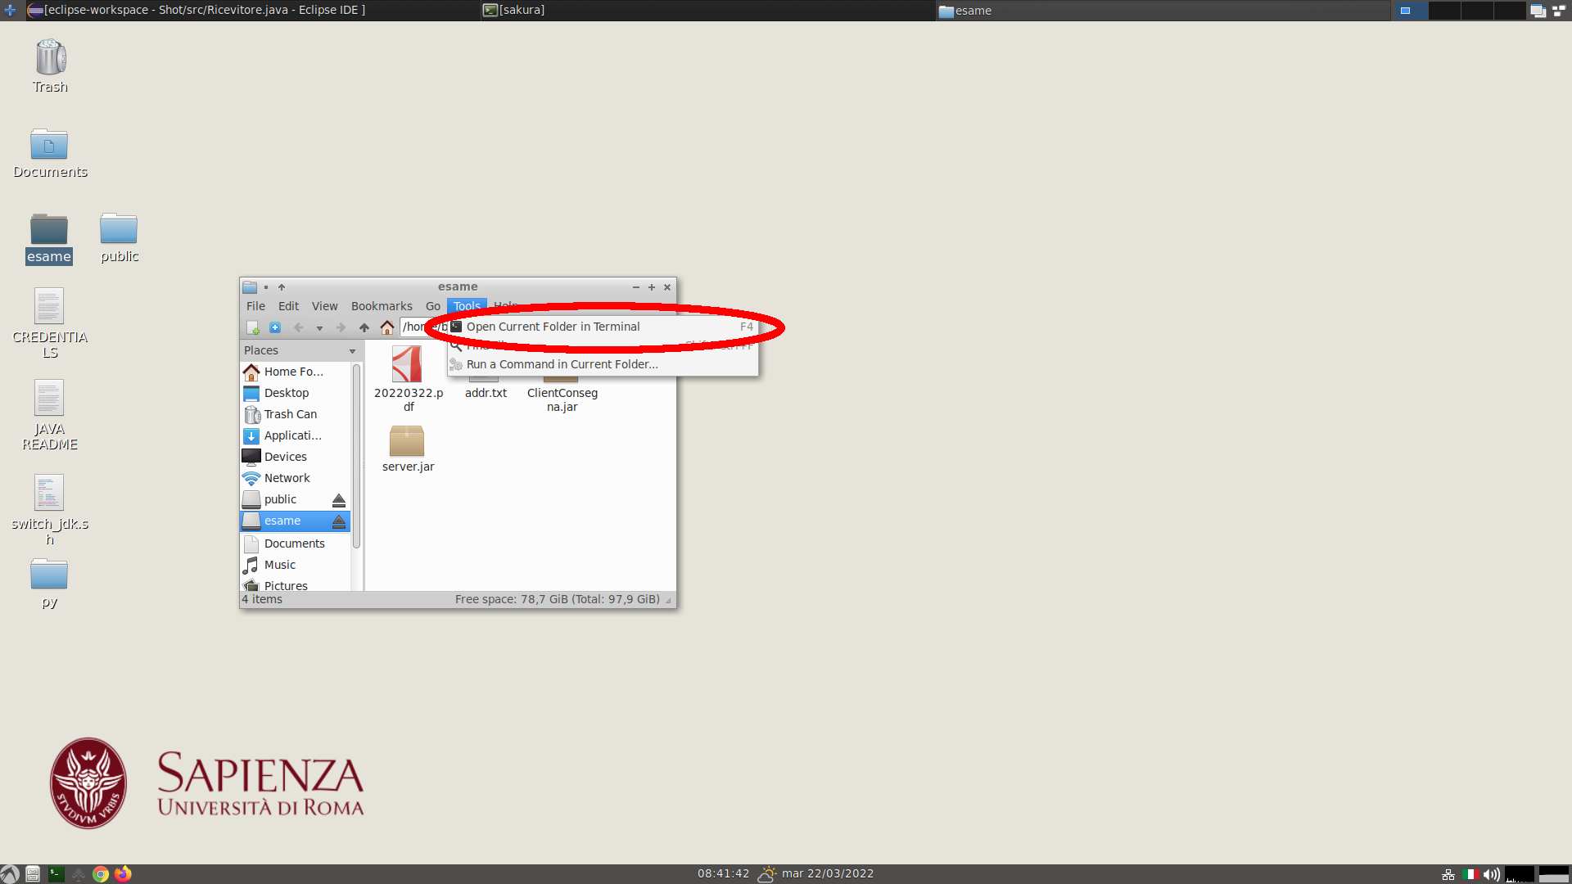Image resolution: width=1572 pixels, height=884 pixels.
Task: Click the Home folder toolbar icon
Action: pyautogui.click(x=387, y=327)
